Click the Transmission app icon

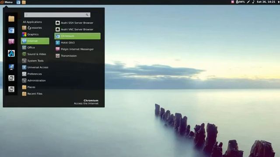[x=57, y=56]
